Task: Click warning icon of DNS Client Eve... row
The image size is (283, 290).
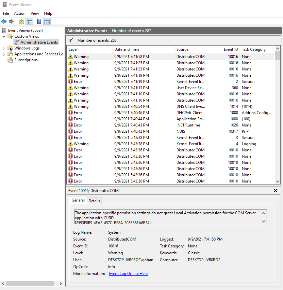Action: 71,106
